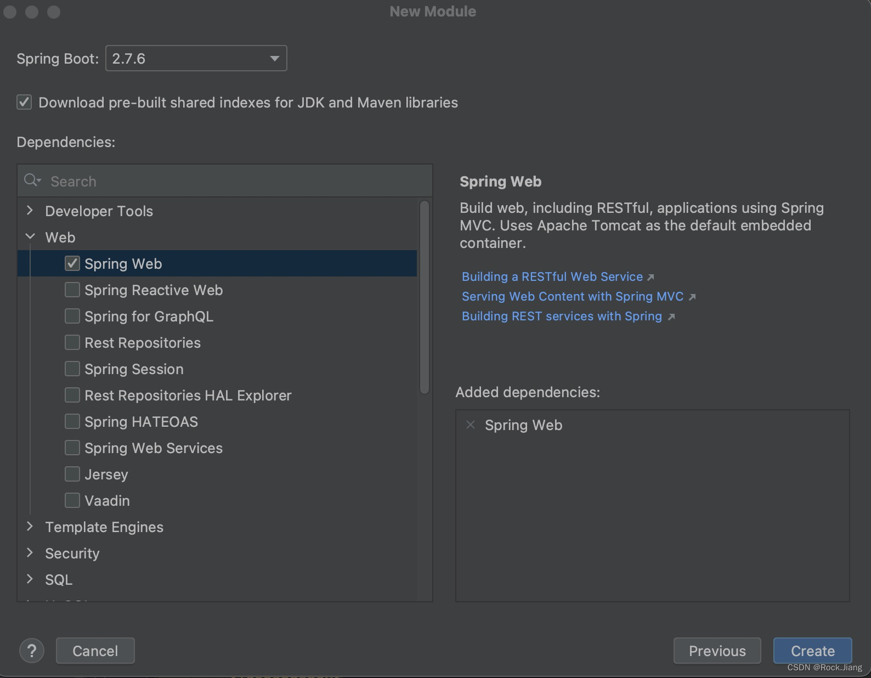Expand the Security category

[30, 553]
